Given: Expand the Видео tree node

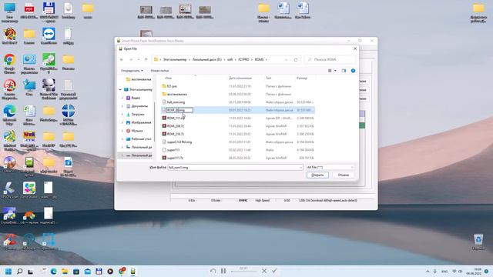Looking at the screenshot, I should (x=122, y=98).
